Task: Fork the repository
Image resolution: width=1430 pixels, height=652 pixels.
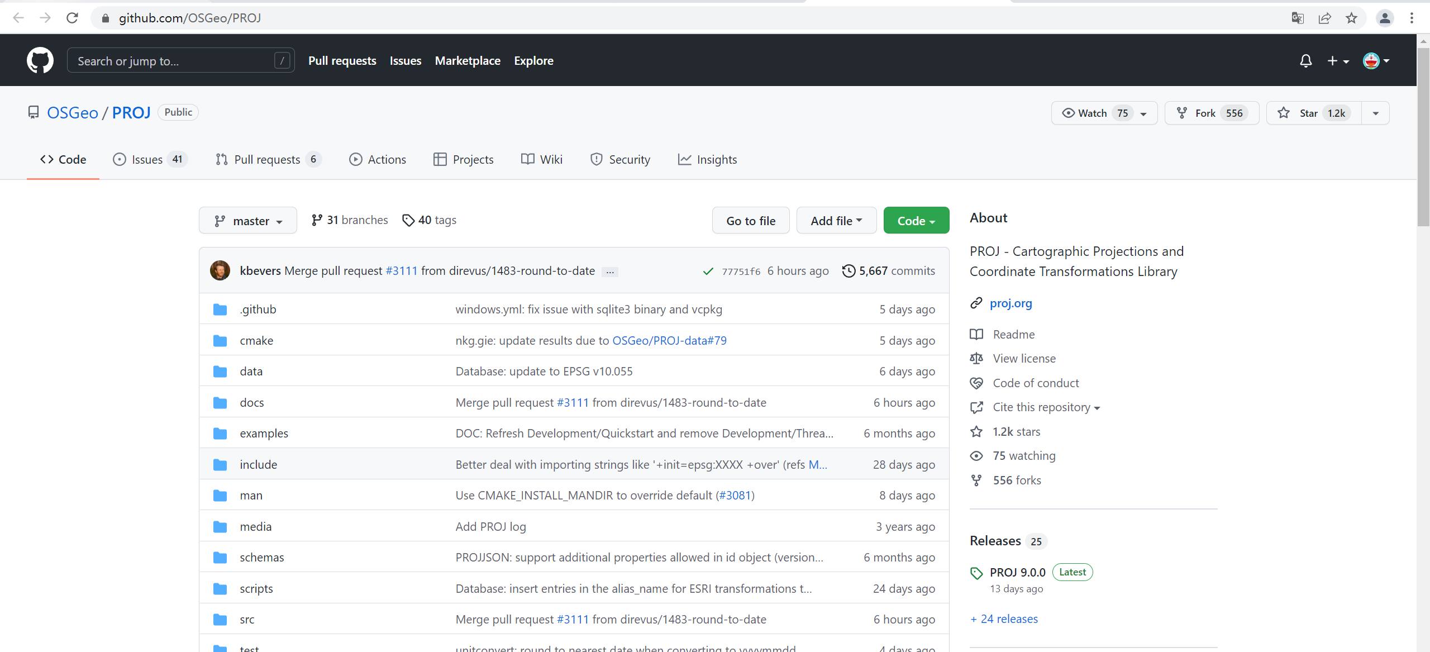Action: click(x=1212, y=113)
